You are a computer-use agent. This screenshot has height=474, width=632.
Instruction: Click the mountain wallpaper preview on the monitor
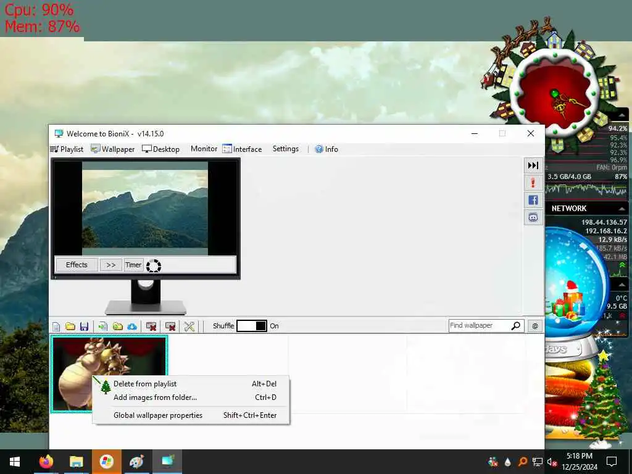tap(145, 209)
